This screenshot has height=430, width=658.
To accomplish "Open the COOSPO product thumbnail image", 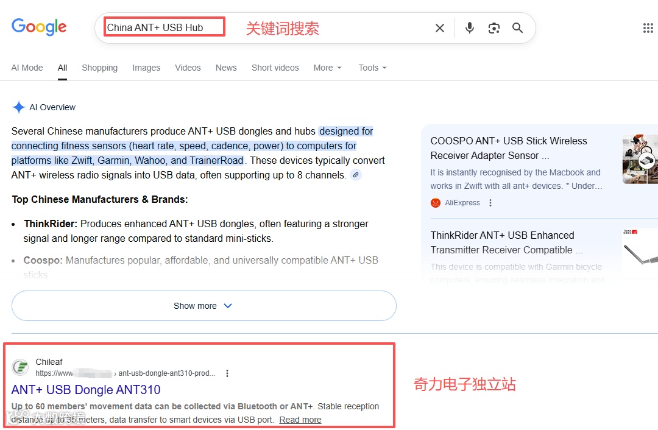I will [x=640, y=160].
